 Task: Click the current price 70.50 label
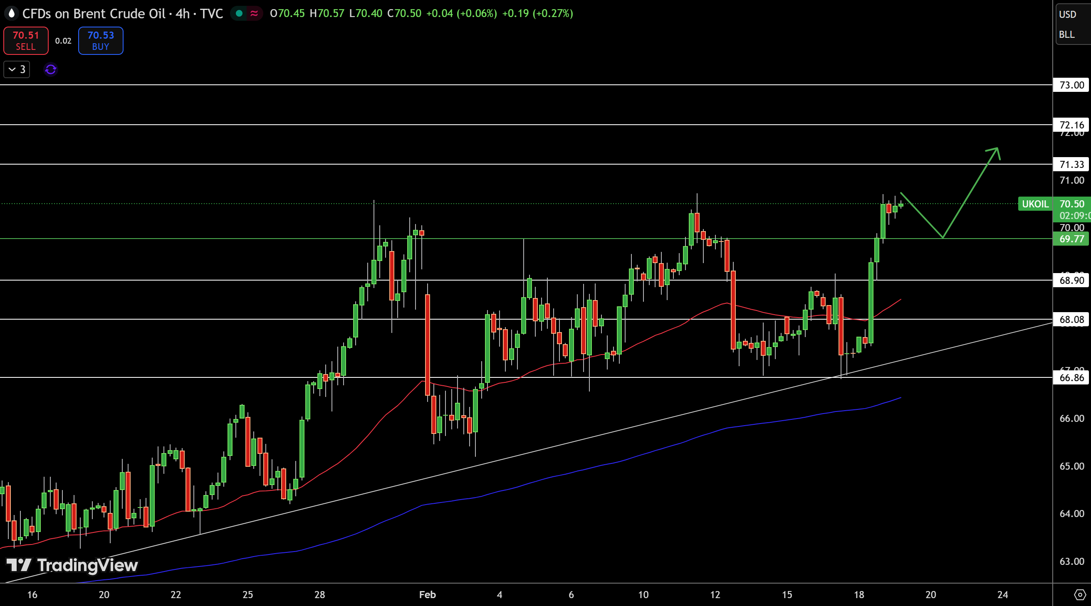[x=1072, y=204]
